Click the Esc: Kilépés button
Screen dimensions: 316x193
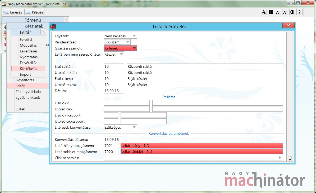[34, 12]
